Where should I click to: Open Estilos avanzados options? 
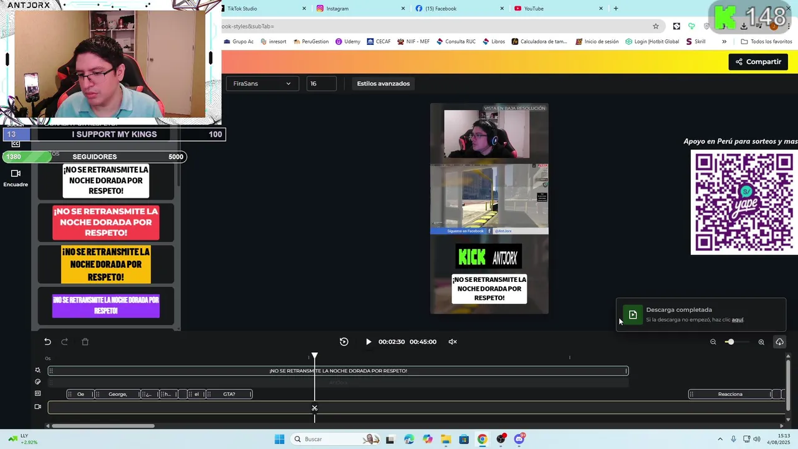pyautogui.click(x=383, y=84)
